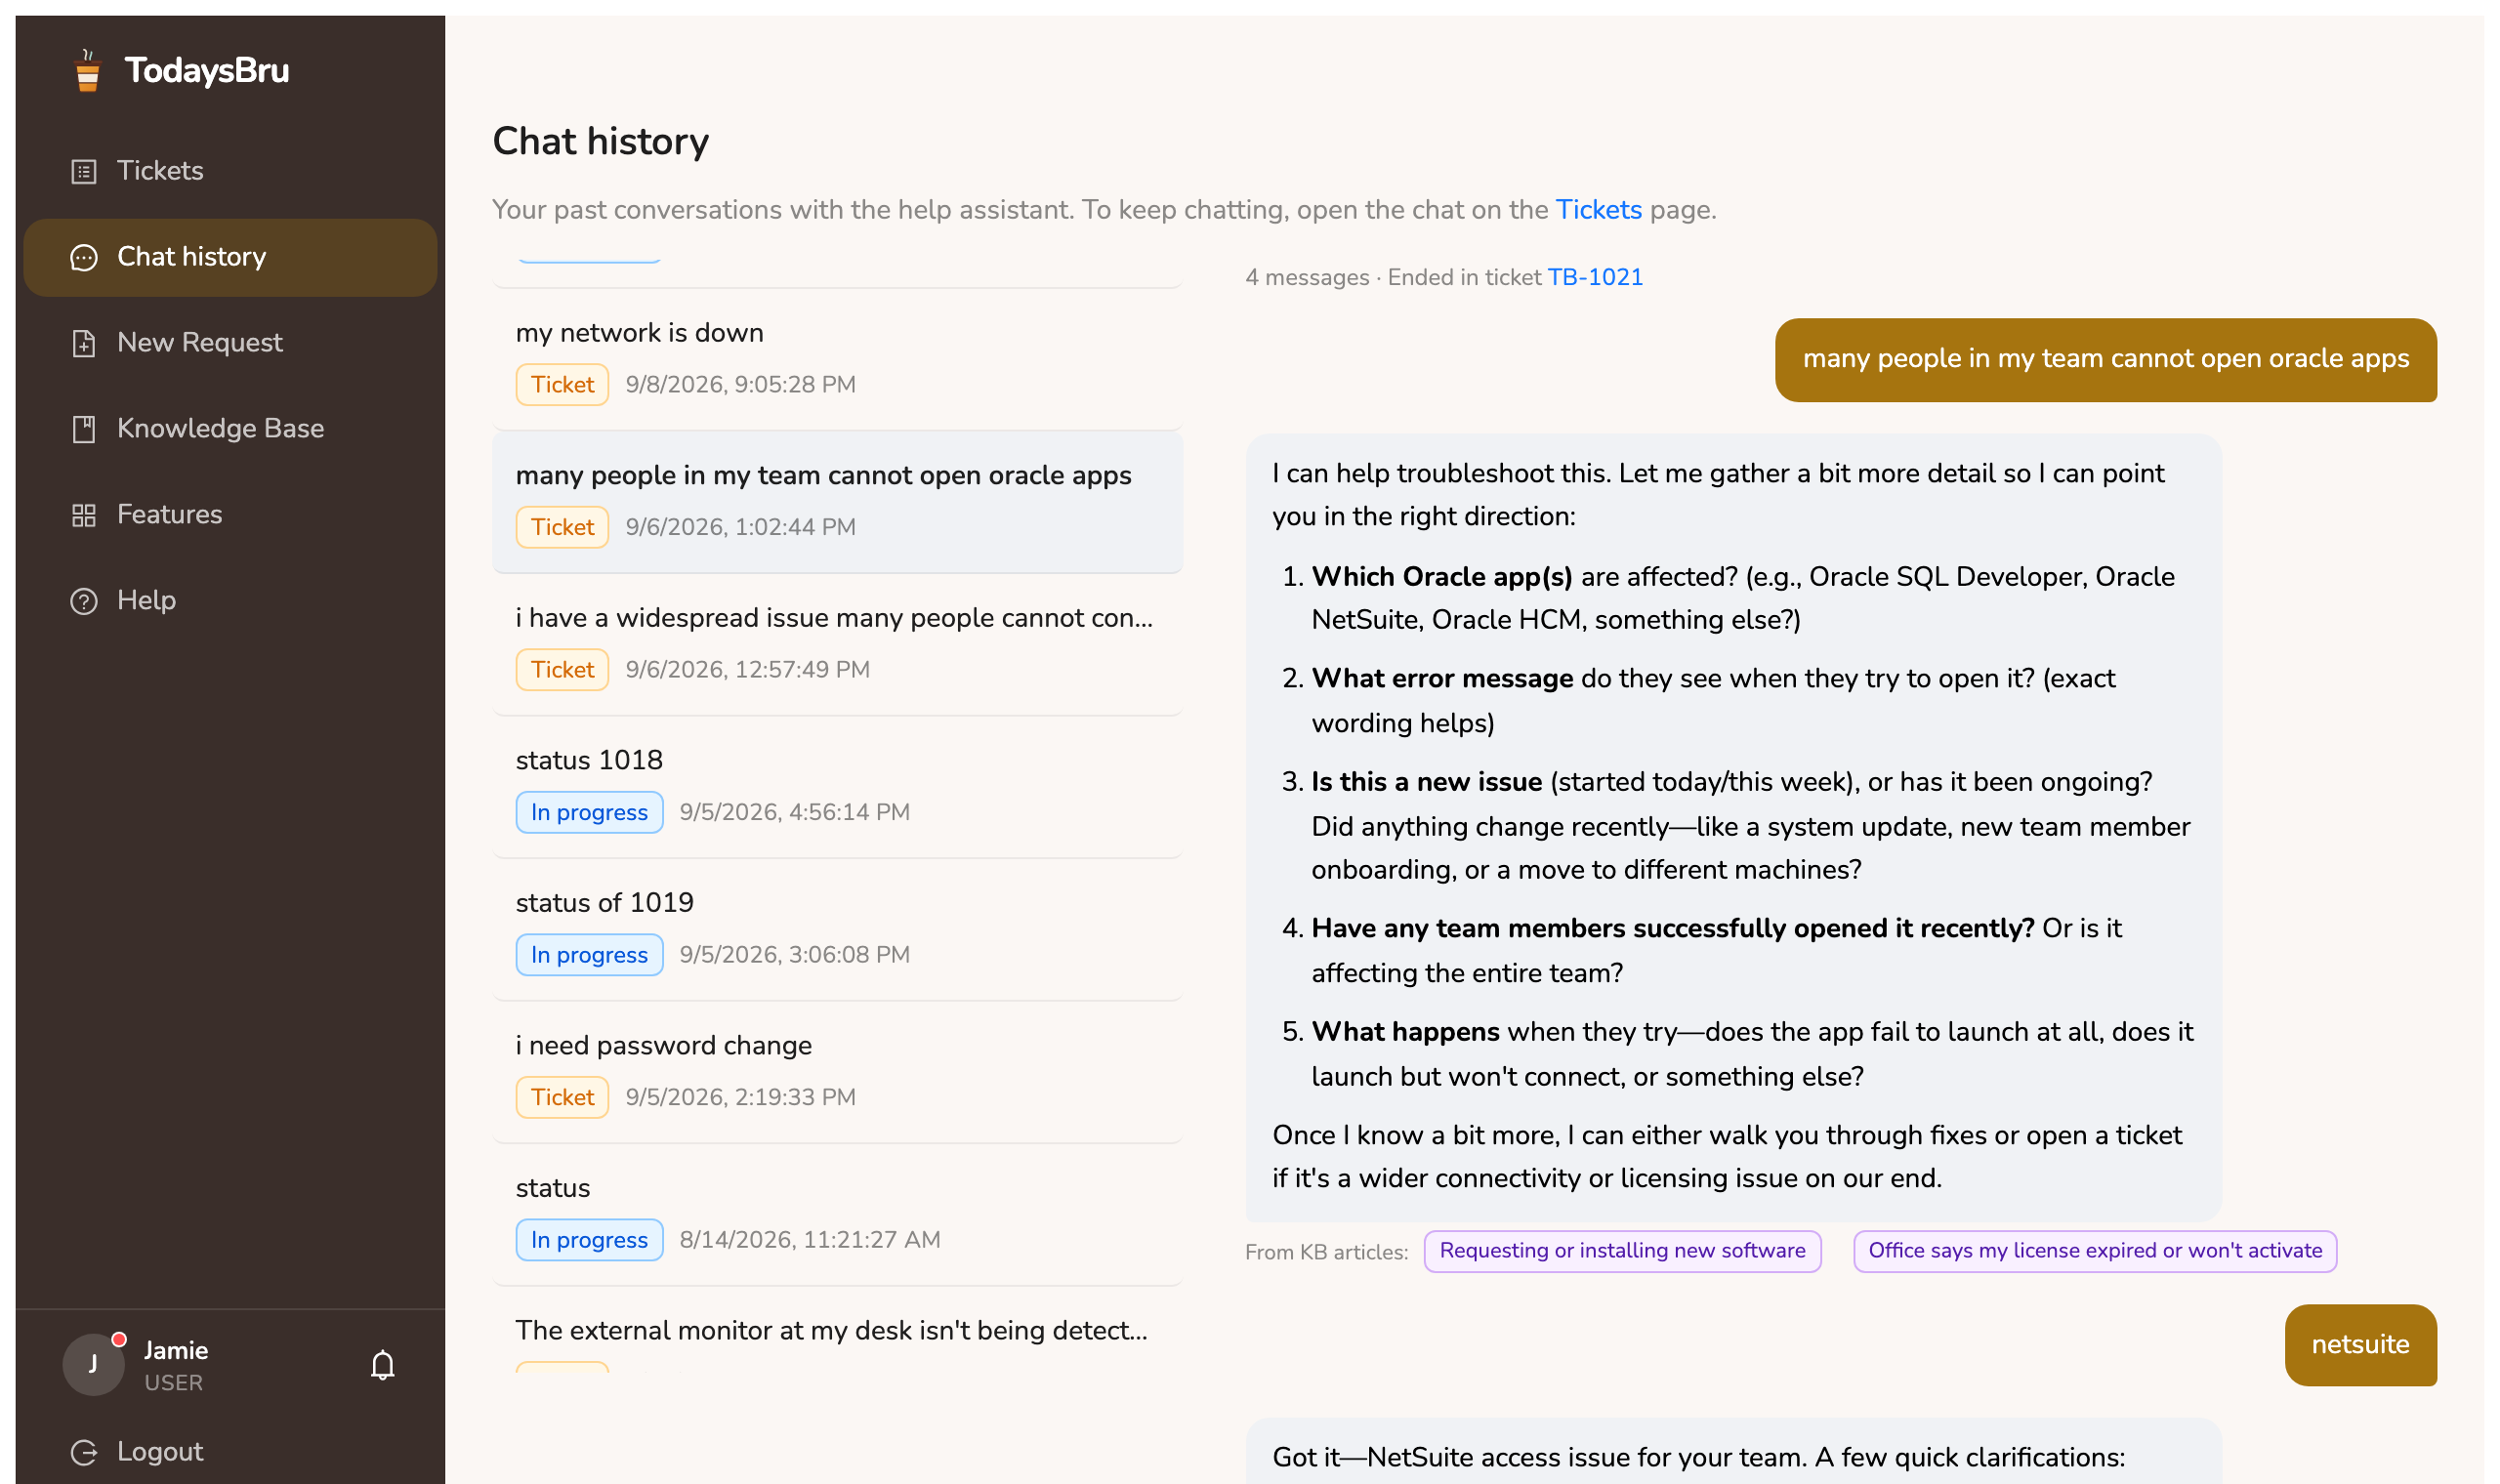
Task: Click the Help label in sidebar
Action: click(x=146, y=601)
